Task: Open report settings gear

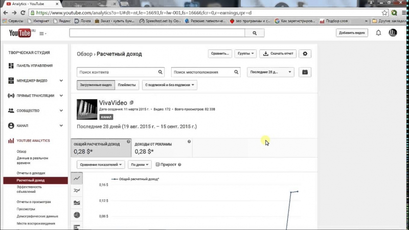Action: coord(305,54)
